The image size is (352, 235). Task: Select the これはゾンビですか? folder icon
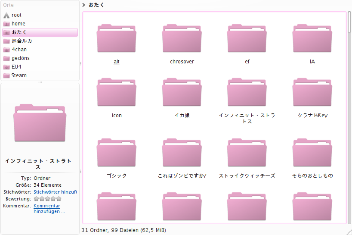coord(182,153)
